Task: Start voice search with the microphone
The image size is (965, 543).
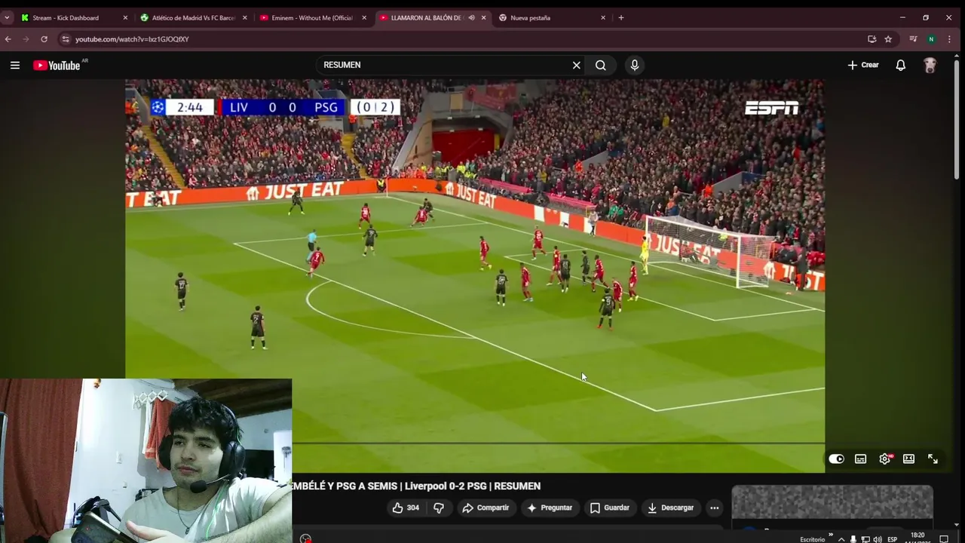Action: coord(635,65)
